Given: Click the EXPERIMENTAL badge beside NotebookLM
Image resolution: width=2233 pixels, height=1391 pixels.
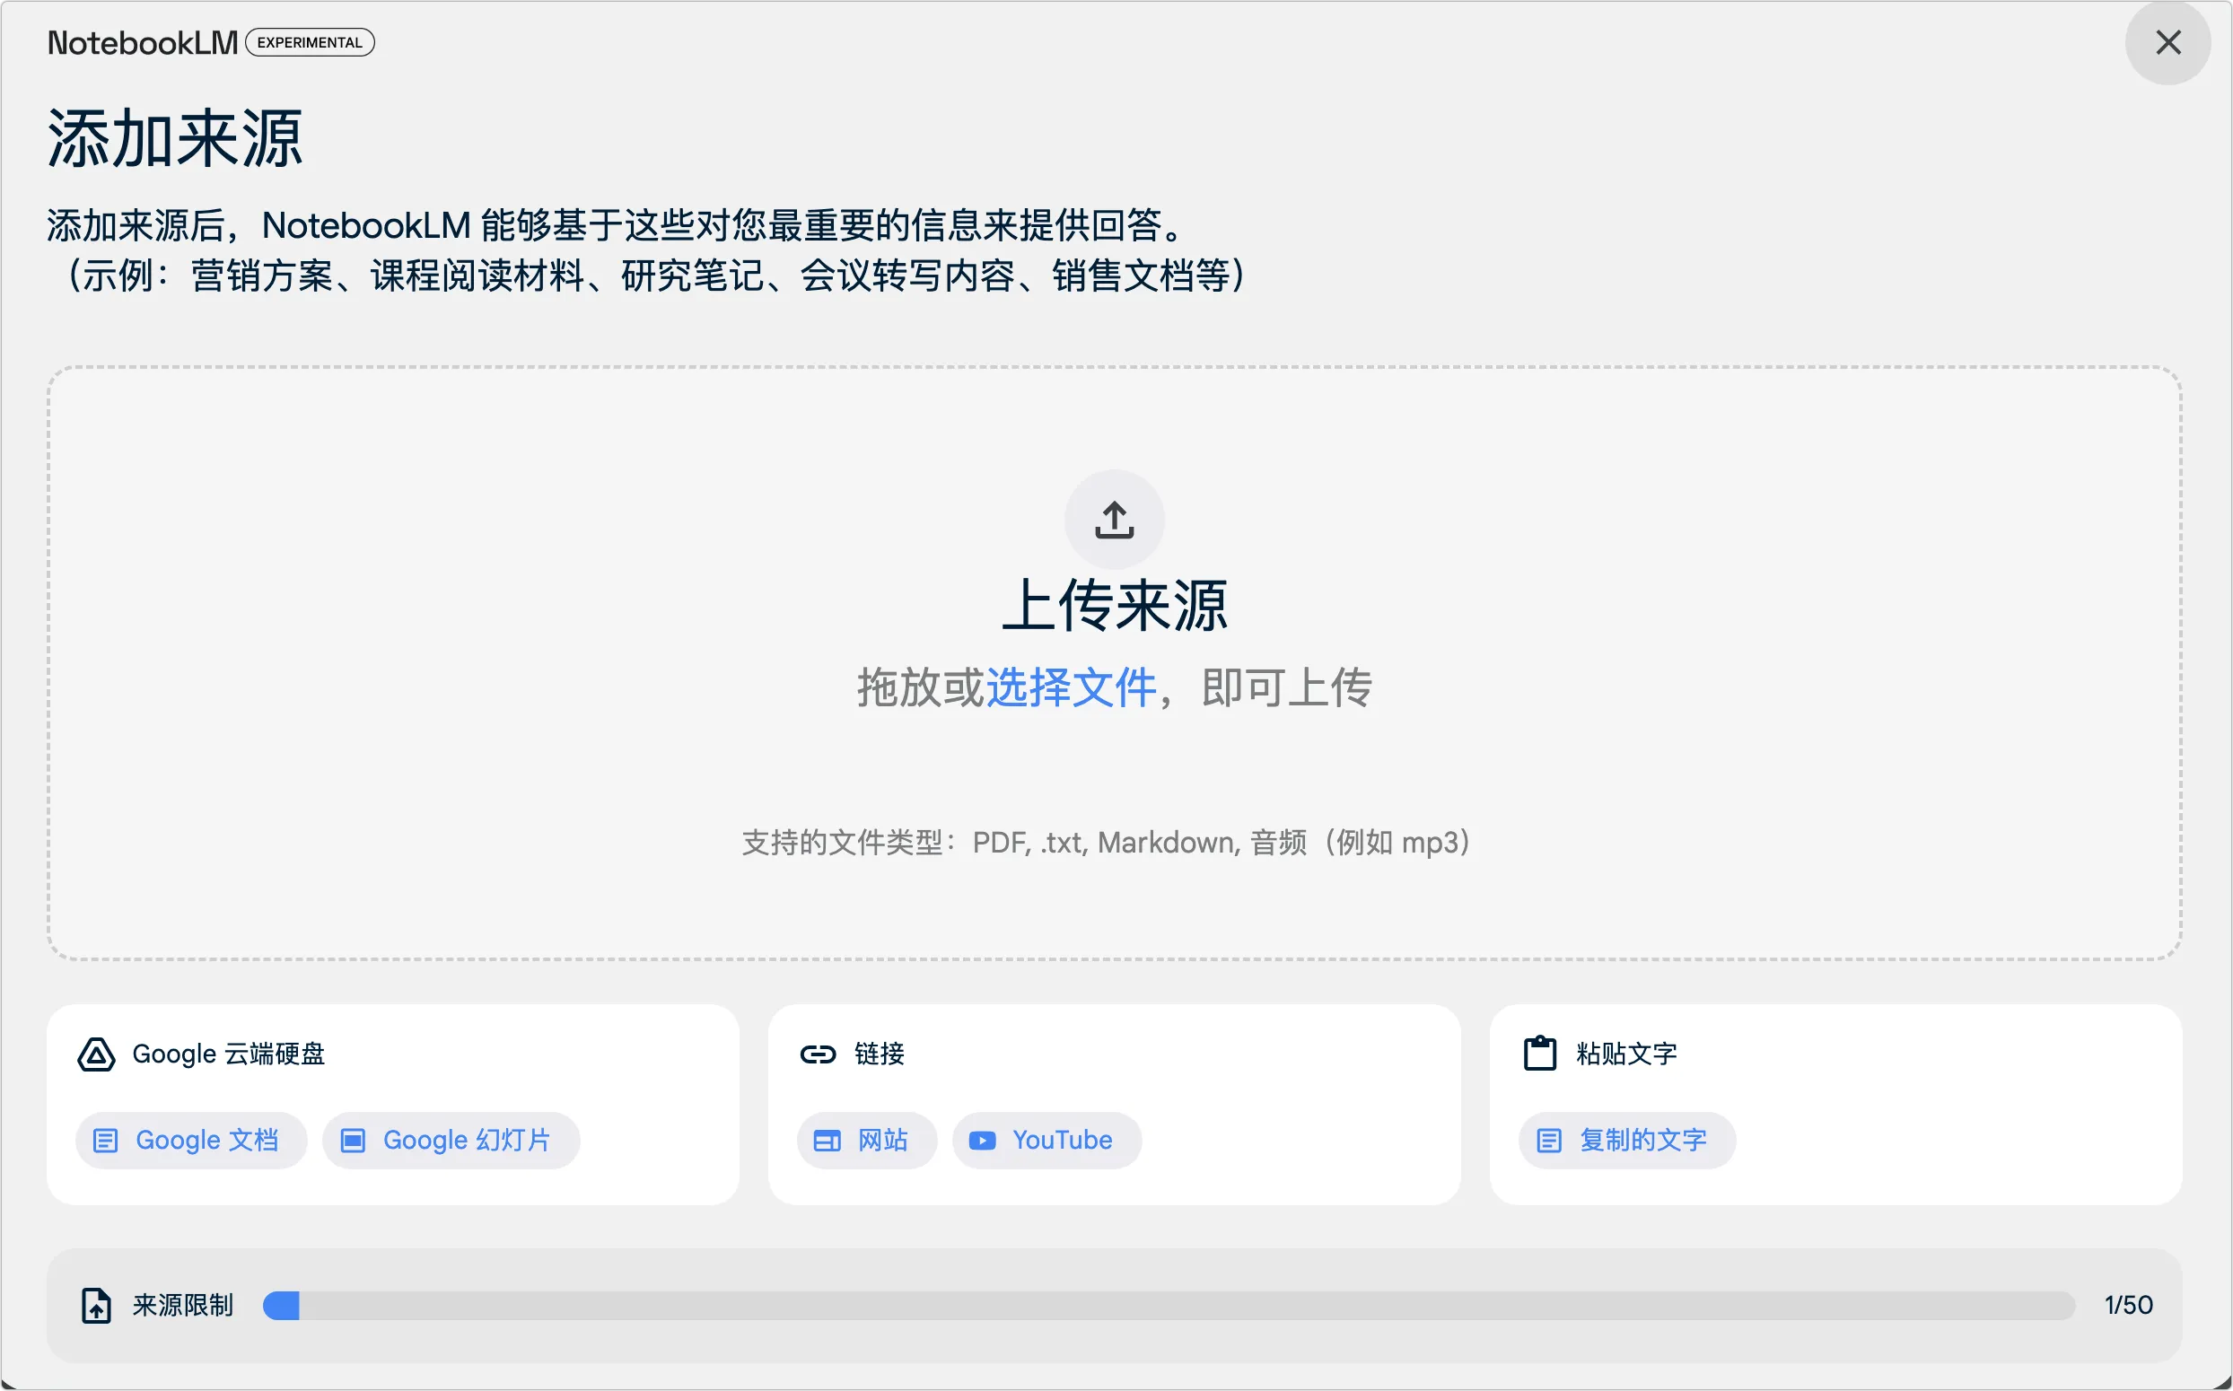Looking at the screenshot, I should pyautogui.click(x=309, y=42).
